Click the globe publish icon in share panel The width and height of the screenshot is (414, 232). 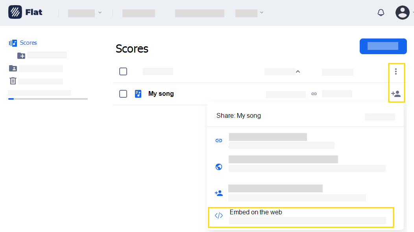[219, 167]
